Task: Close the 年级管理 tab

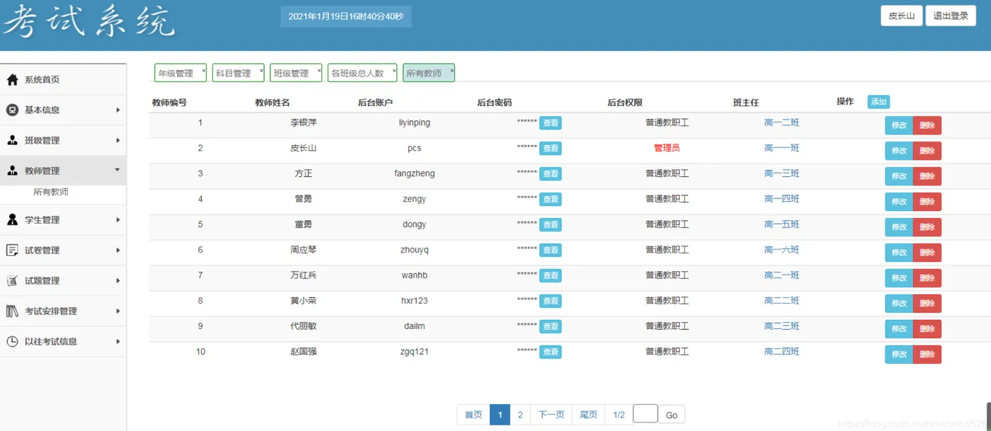Action: tap(203, 70)
